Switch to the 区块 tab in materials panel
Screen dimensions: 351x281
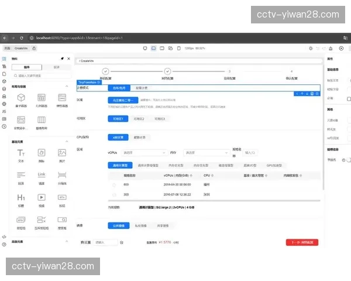click(x=56, y=67)
